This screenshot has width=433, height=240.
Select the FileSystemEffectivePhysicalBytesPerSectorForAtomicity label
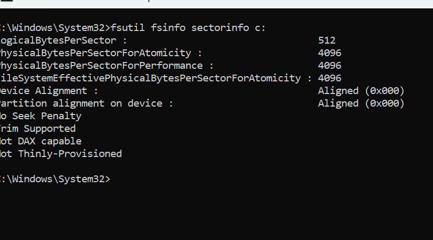(152, 78)
